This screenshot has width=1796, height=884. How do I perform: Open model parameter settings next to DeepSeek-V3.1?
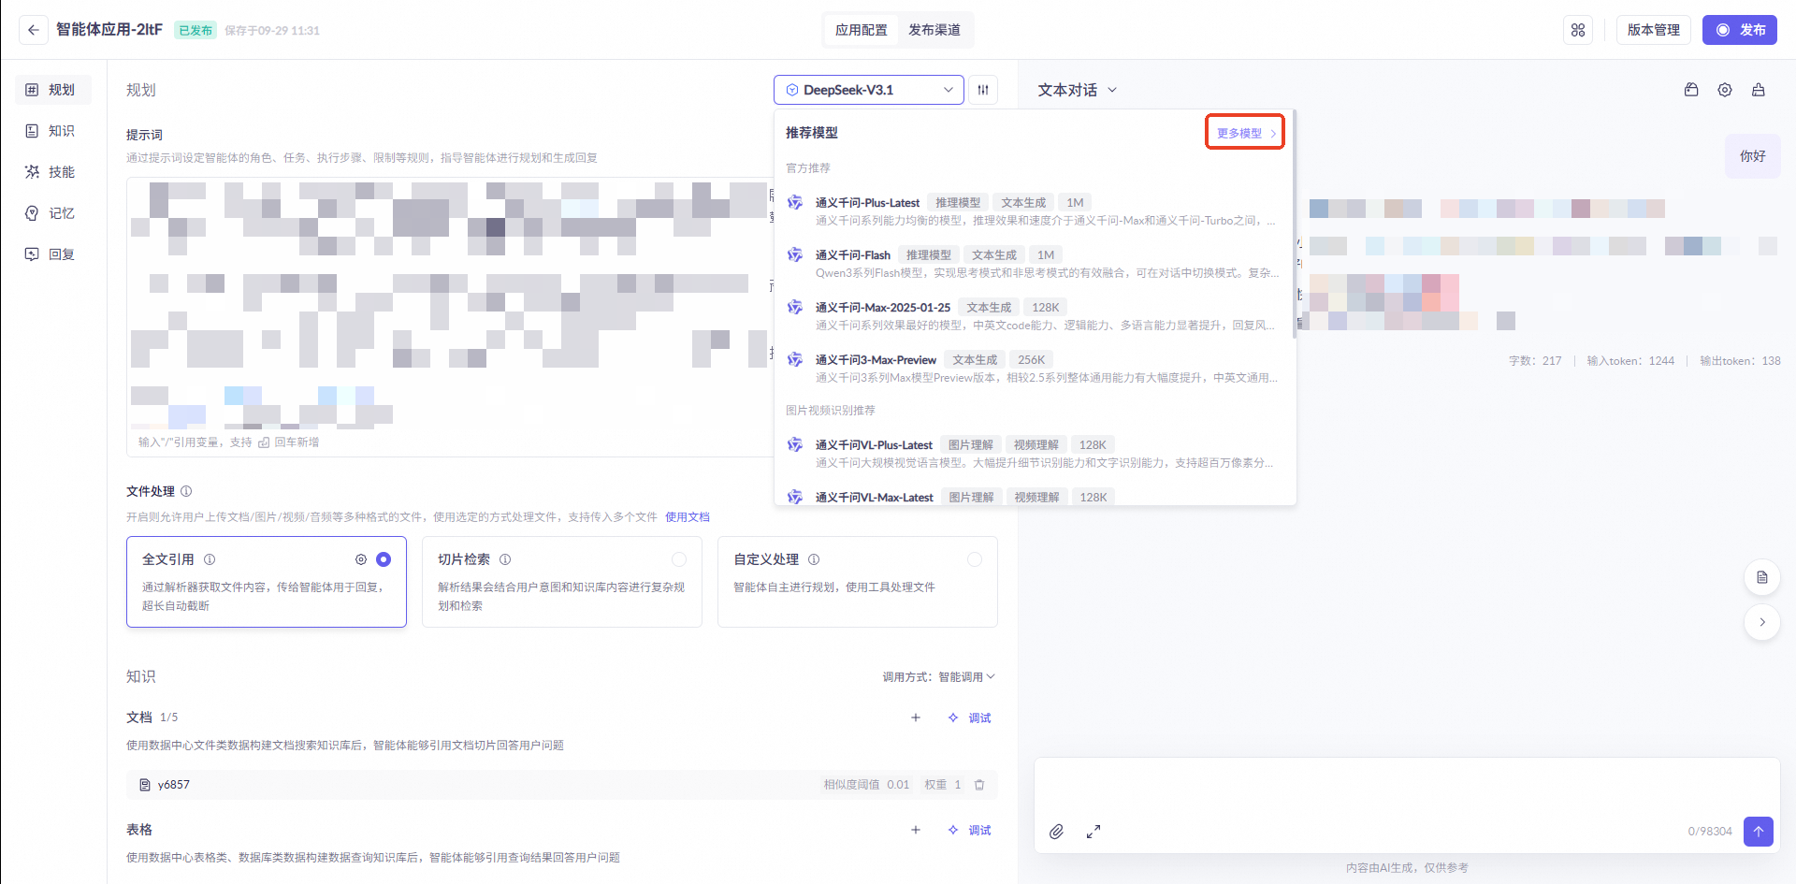coord(983,90)
